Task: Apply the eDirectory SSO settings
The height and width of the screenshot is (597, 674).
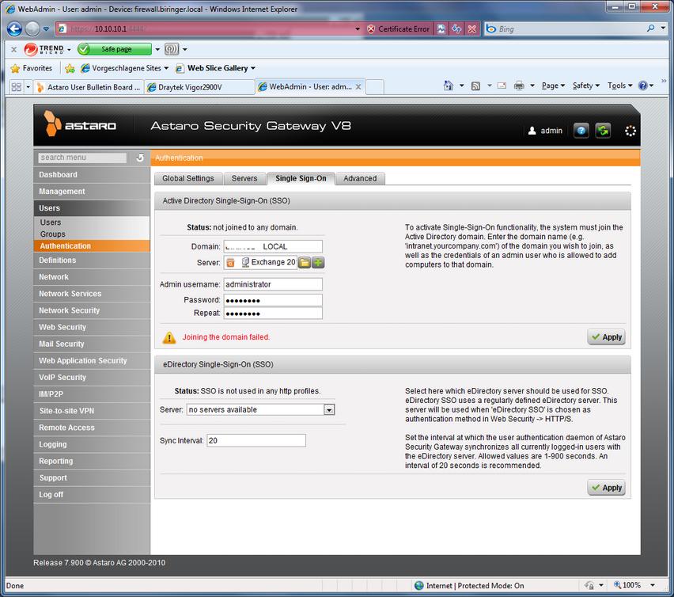Action: tap(606, 488)
